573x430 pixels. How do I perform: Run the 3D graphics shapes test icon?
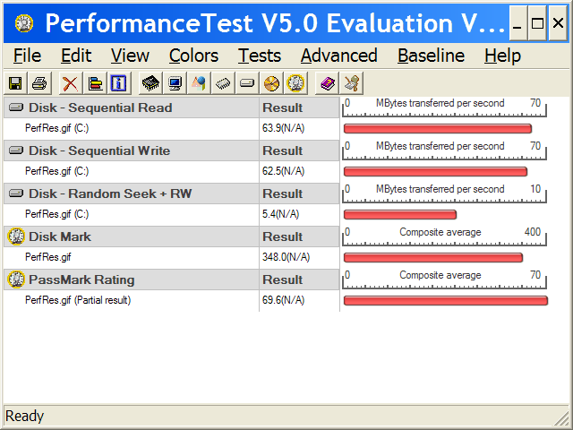point(199,83)
